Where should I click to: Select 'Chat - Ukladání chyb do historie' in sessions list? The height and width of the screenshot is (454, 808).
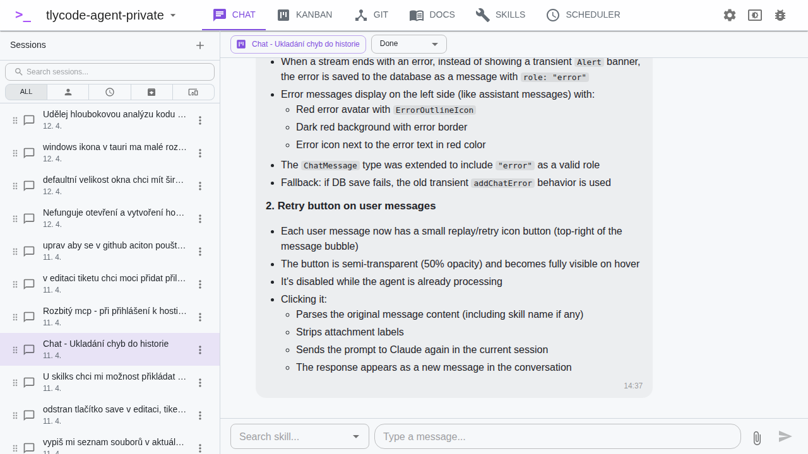[x=110, y=349]
